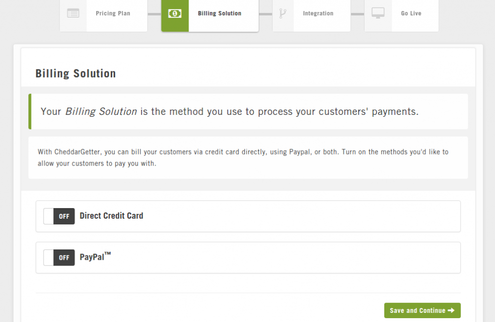Select the Billing Solution step label
The height and width of the screenshot is (322, 495).
tap(219, 13)
